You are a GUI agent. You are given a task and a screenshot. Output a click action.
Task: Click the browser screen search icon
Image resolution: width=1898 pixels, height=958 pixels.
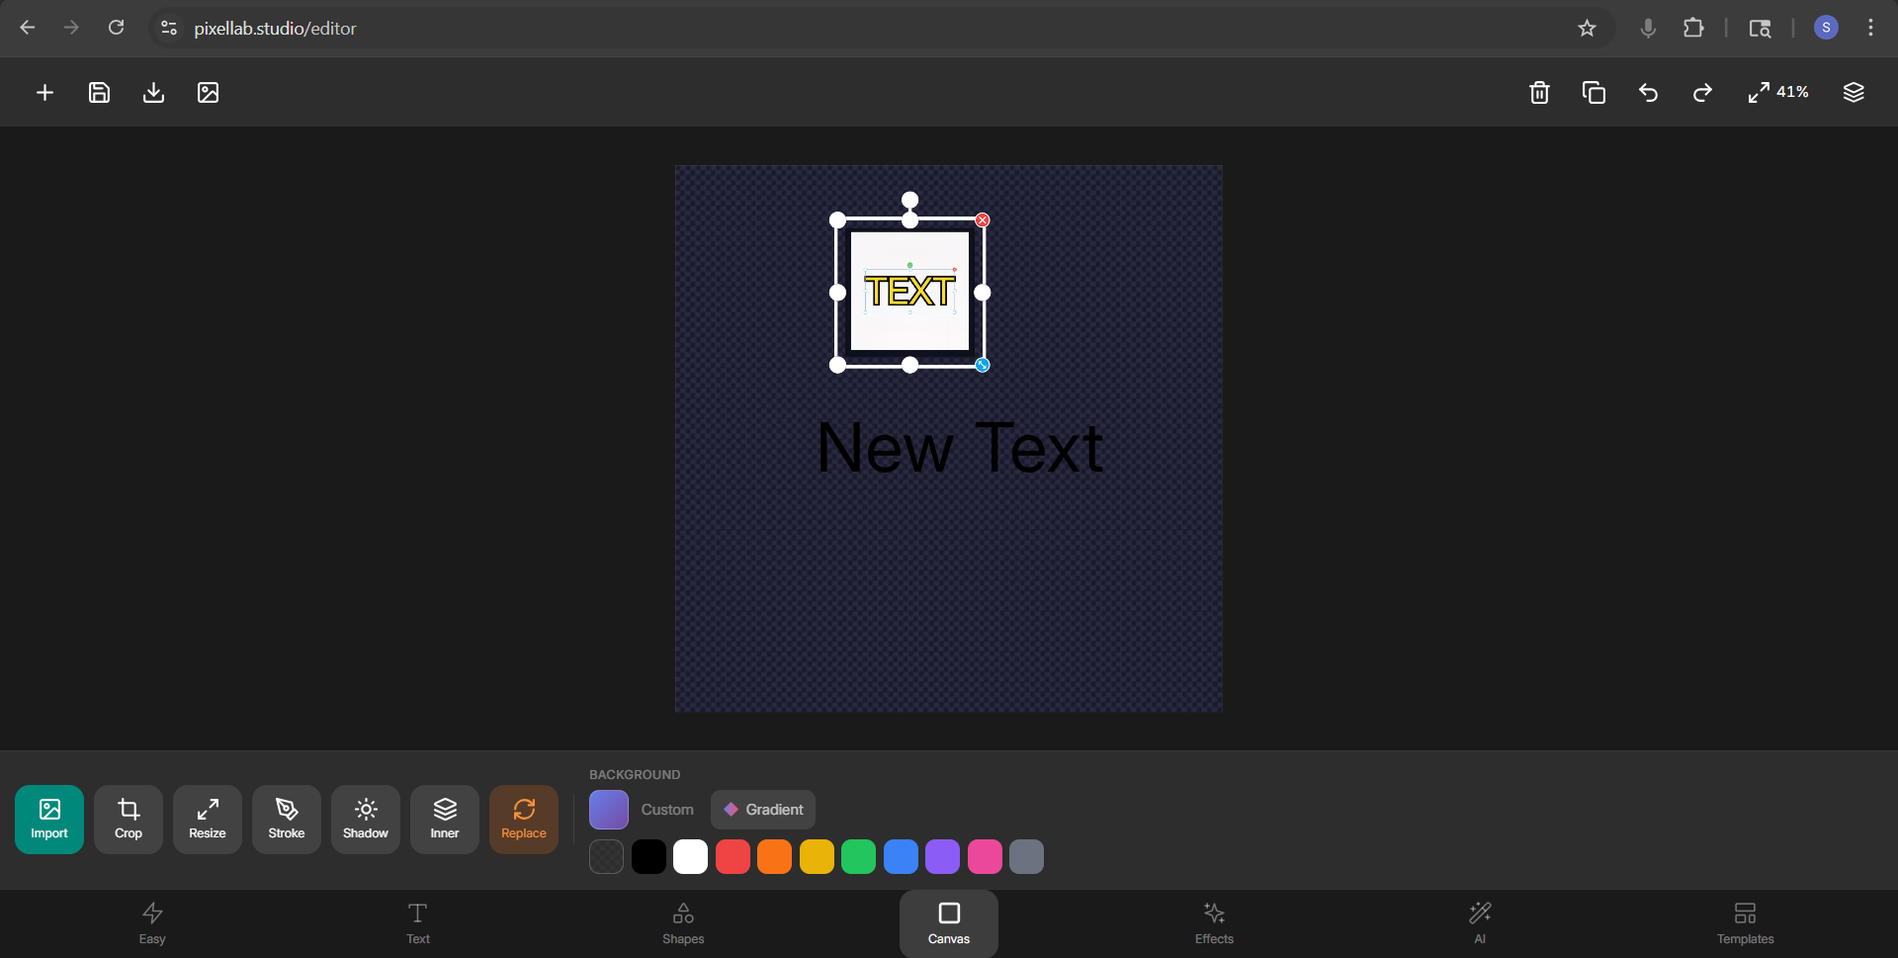tap(1760, 28)
